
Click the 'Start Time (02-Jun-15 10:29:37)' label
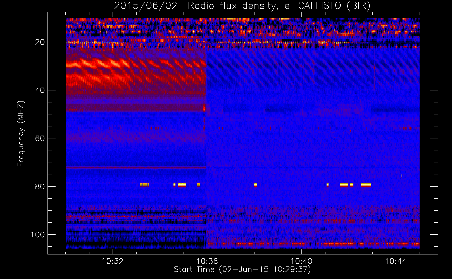coord(242,270)
